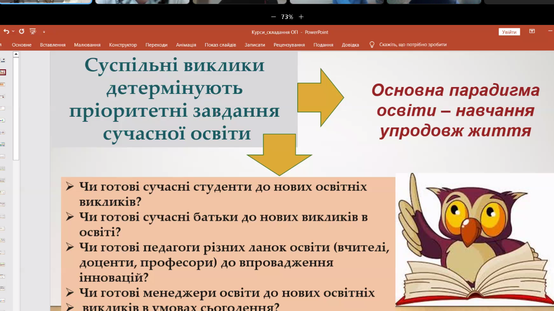Open the Undo history dropdown arrow
The width and height of the screenshot is (554, 311).
(x=13, y=31)
